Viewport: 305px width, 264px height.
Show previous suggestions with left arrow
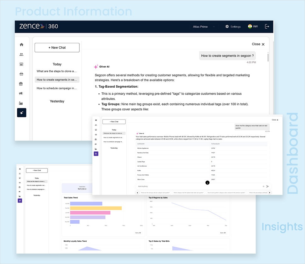click(137, 193)
